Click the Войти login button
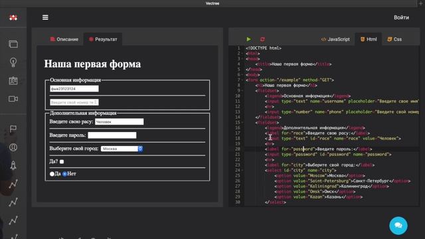This screenshot has height=239, width=425. 401,17
